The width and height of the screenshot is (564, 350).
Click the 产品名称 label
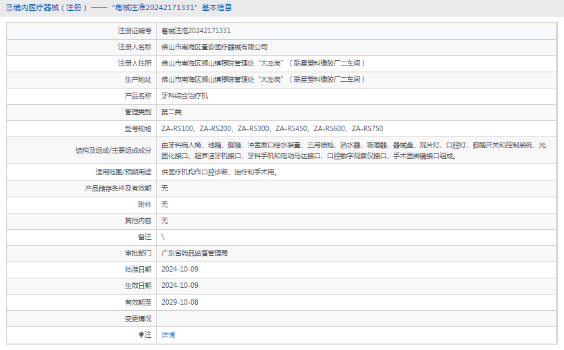[x=138, y=96]
